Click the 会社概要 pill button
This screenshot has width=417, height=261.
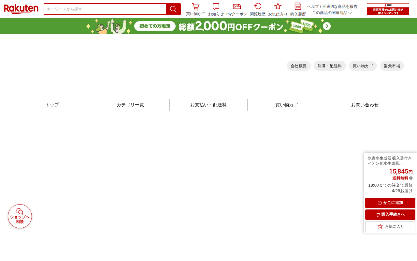click(298, 66)
